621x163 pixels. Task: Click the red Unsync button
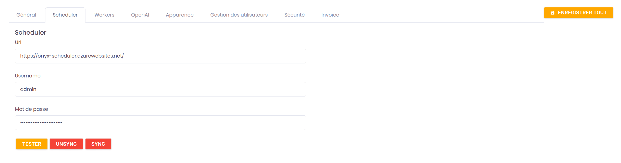coord(66,144)
